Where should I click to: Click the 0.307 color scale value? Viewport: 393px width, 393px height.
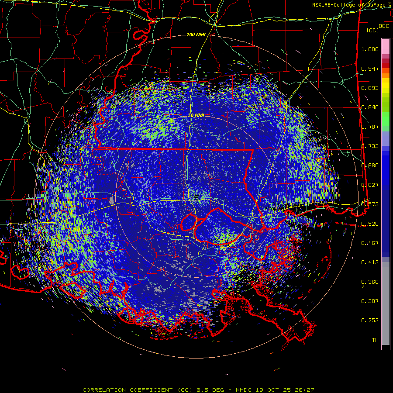click(x=370, y=301)
